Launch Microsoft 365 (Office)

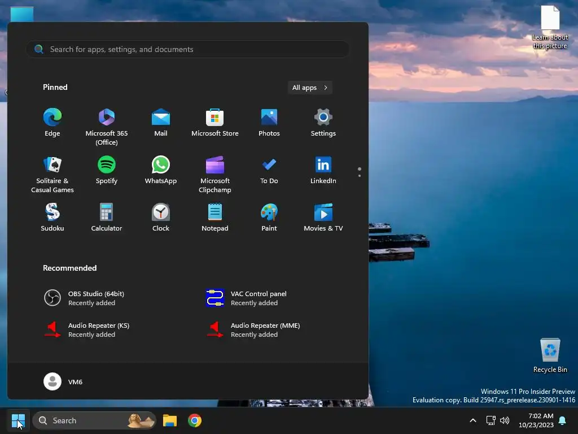(x=107, y=127)
